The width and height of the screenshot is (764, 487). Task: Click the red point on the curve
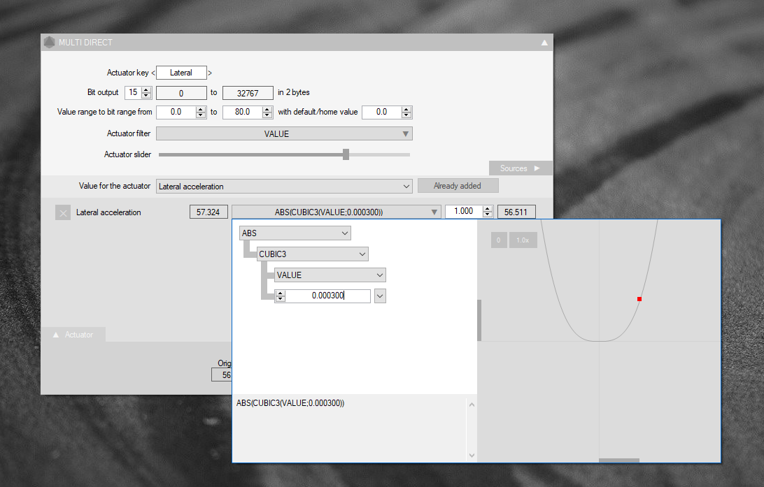click(639, 299)
